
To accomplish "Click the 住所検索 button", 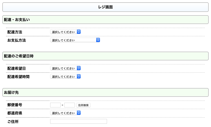I will pos(83,105).
